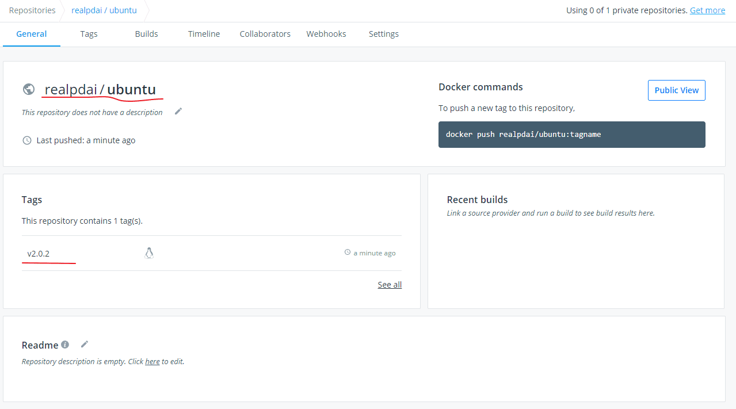Click the globe public-visibility icon
The image size is (736, 409).
coord(28,89)
